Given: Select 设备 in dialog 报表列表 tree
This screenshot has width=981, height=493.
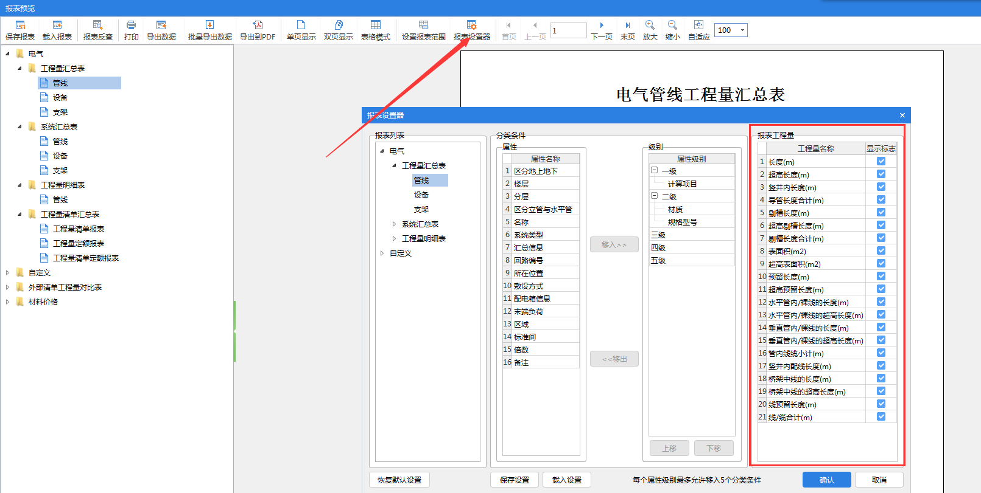Looking at the screenshot, I should [421, 195].
